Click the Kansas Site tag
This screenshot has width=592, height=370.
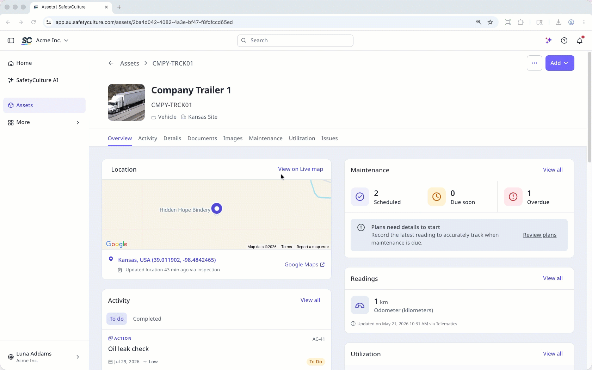pyautogui.click(x=199, y=117)
